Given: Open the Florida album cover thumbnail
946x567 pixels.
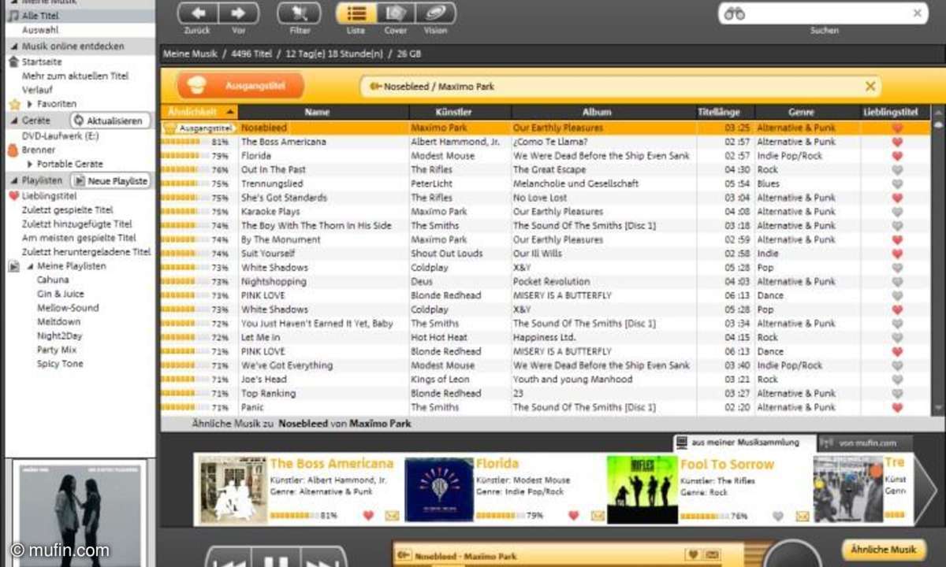Looking at the screenshot, I should click(x=439, y=490).
